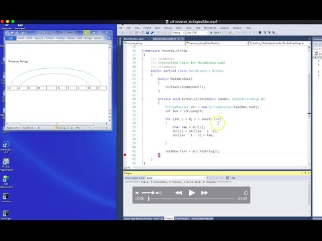Image resolution: width=322 pixels, height=241 pixels.
Task: Click the volume slider in the video controller
Action: [148, 193]
